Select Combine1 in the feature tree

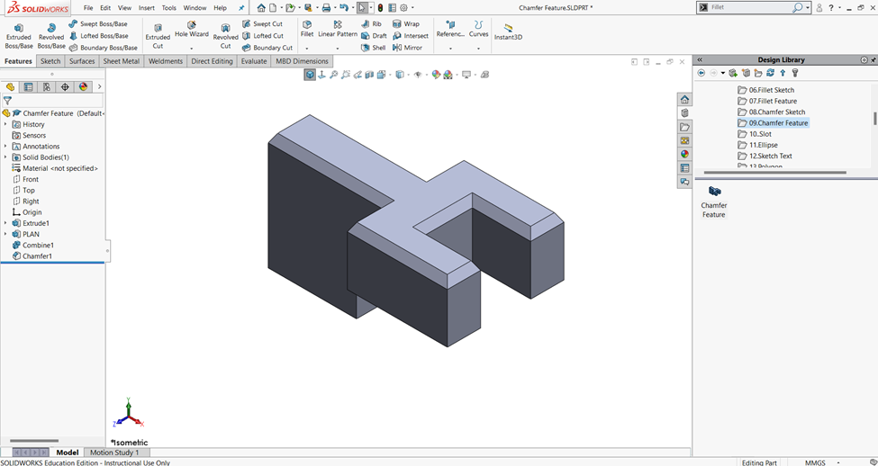33,245
